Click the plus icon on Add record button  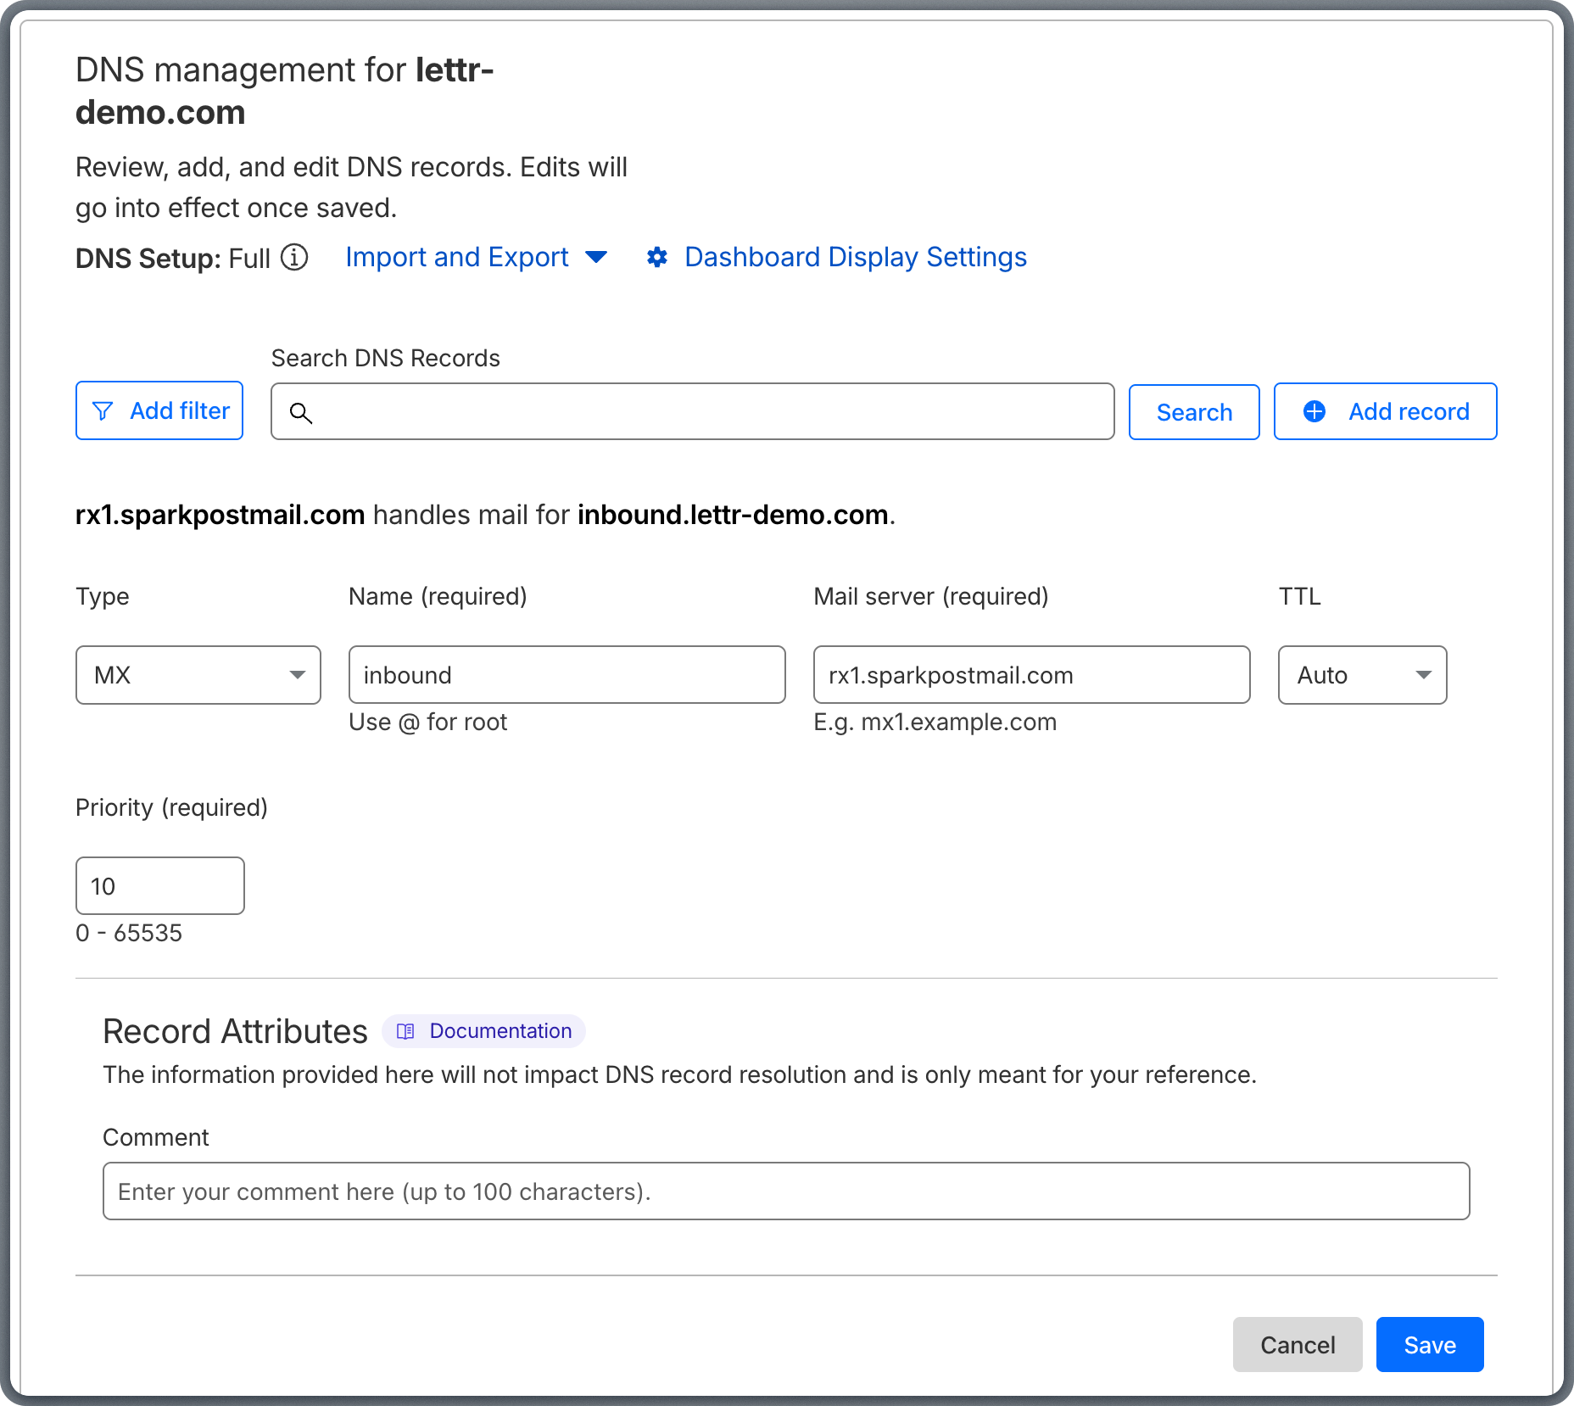click(1314, 411)
